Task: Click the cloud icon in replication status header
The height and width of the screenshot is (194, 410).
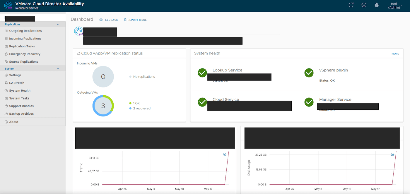Action: 78,54
